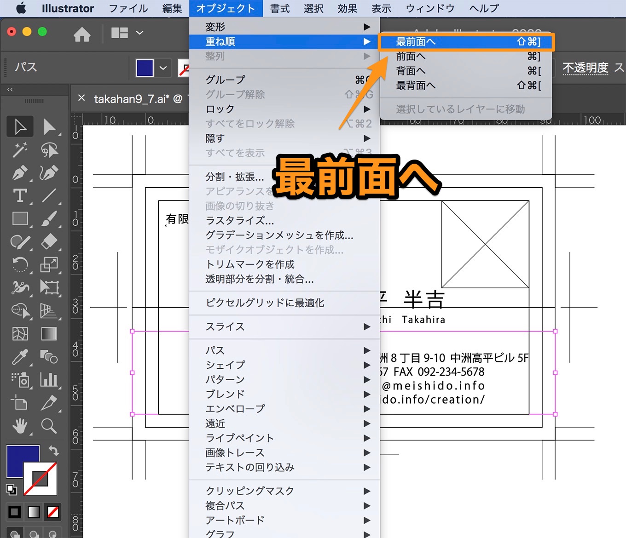Select the Selection tool (black arrow)
The image size is (626, 538).
(x=20, y=126)
